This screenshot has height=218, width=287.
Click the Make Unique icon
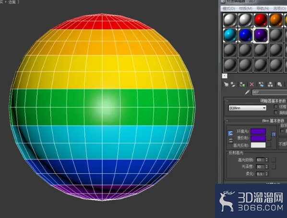pyautogui.click(x=270, y=84)
